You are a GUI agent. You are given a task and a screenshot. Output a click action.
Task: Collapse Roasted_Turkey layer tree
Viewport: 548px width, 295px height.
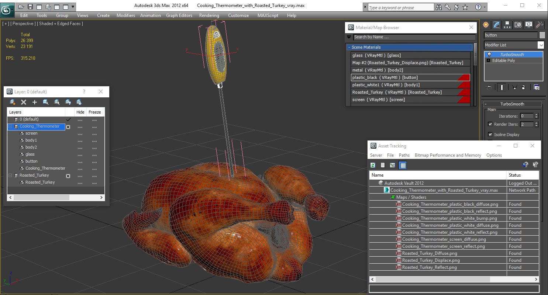point(10,176)
